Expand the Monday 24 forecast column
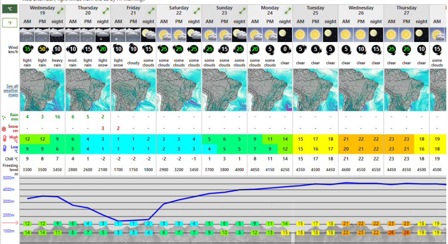This screenshot has height=244, width=448. point(288,10)
